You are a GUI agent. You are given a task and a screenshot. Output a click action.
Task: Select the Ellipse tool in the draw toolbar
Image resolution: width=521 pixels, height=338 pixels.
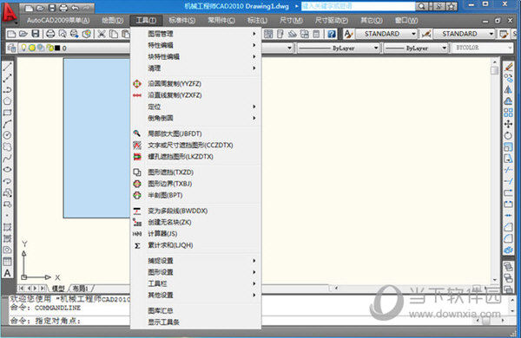coord(7,170)
